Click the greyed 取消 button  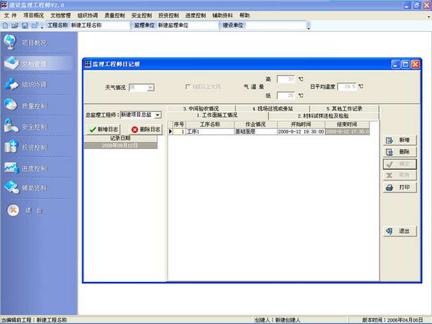point(400,175)
